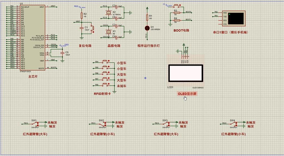Screen dimensions: 284x156
Task: Select capacitor C1 in the reset circuit
Action: [x=81, y=28]
